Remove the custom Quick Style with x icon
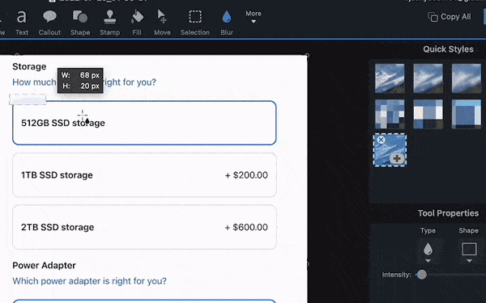 coord(381,140)
